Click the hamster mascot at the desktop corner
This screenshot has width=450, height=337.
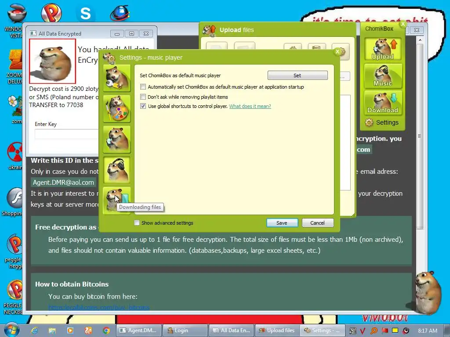[x=426, y=293]
